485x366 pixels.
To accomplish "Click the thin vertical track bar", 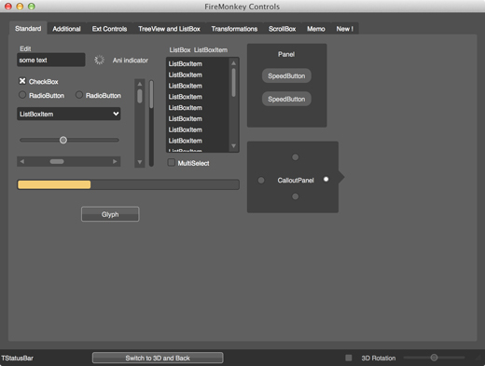I will [x=151, y=123].
